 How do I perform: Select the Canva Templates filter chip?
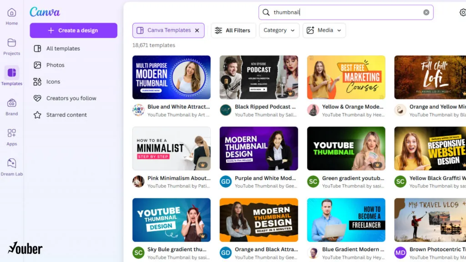(168, 30)
